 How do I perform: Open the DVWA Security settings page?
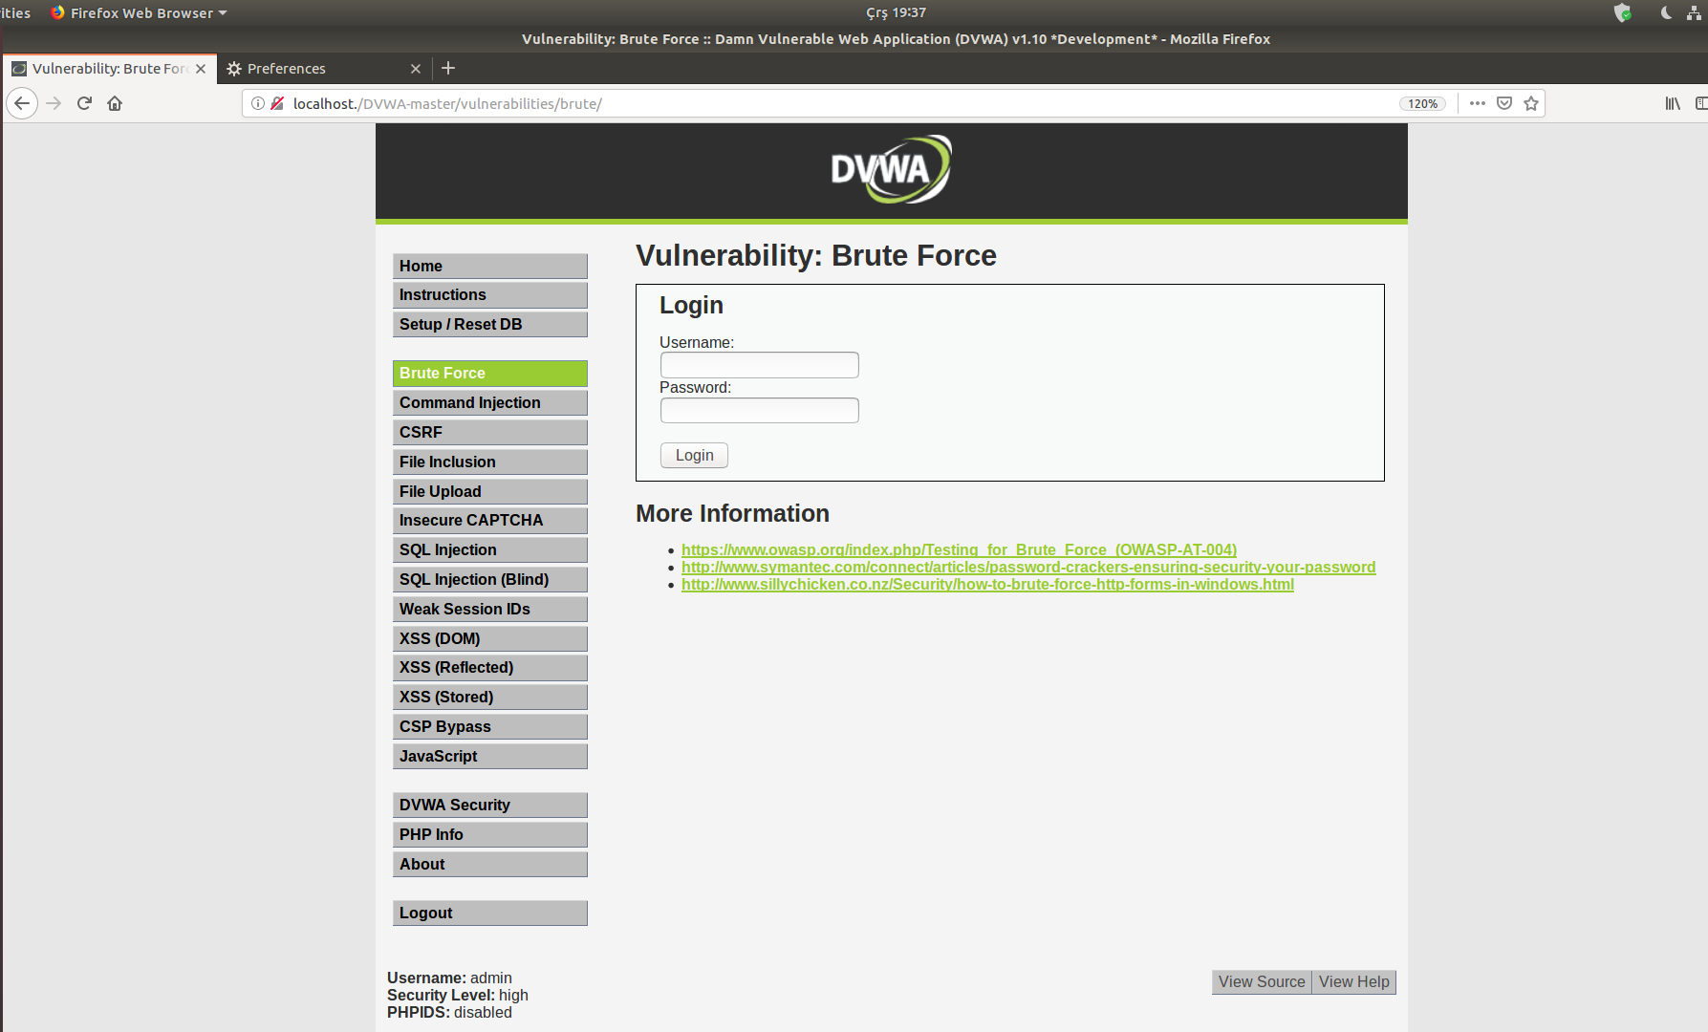pos(489,805)
